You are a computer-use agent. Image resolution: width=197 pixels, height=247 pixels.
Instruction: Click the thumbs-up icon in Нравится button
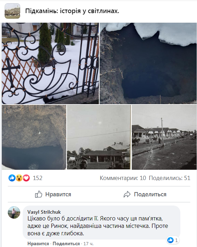pos(39,194)
